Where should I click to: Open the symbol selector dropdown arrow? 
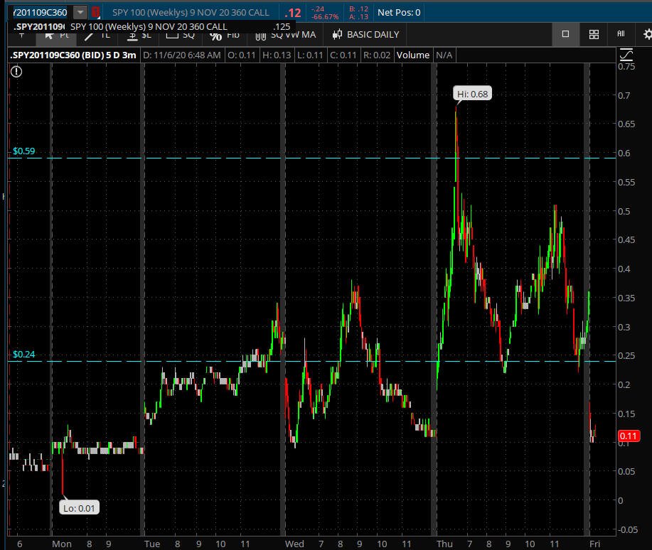[x=80, y=12]
